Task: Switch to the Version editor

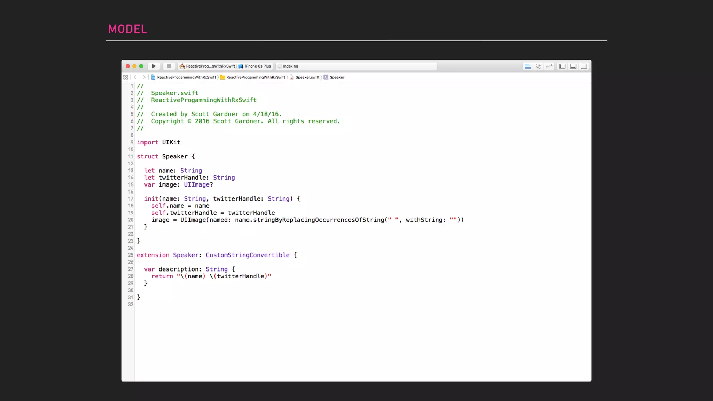Action: pos(549,66)
